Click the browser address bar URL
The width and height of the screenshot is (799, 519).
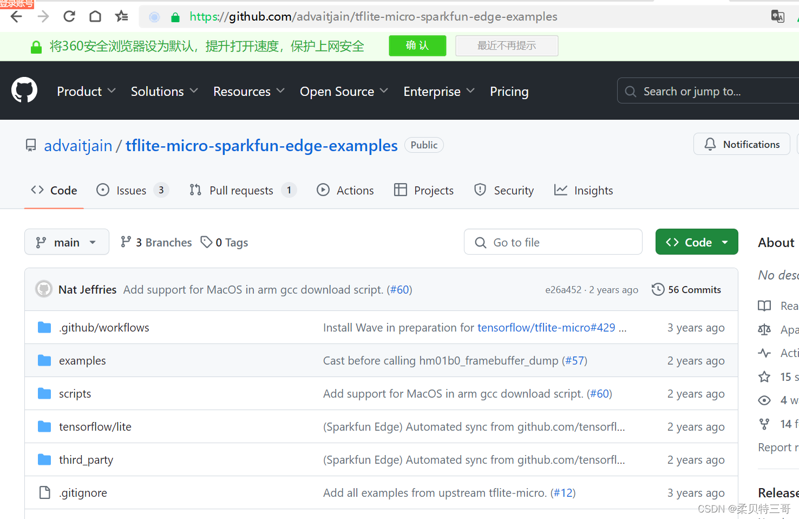[x=374, y=17]
